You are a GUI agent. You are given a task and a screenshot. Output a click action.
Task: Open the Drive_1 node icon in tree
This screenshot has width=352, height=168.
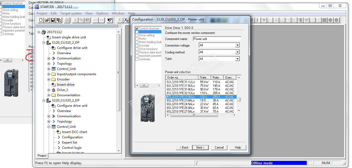coord(54,90)
